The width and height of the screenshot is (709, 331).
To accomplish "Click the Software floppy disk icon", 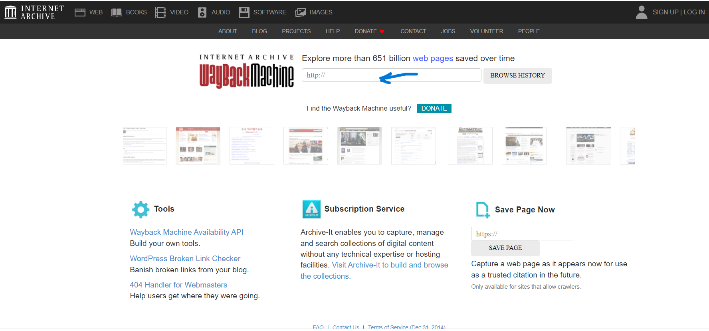I will pos(244,12).
